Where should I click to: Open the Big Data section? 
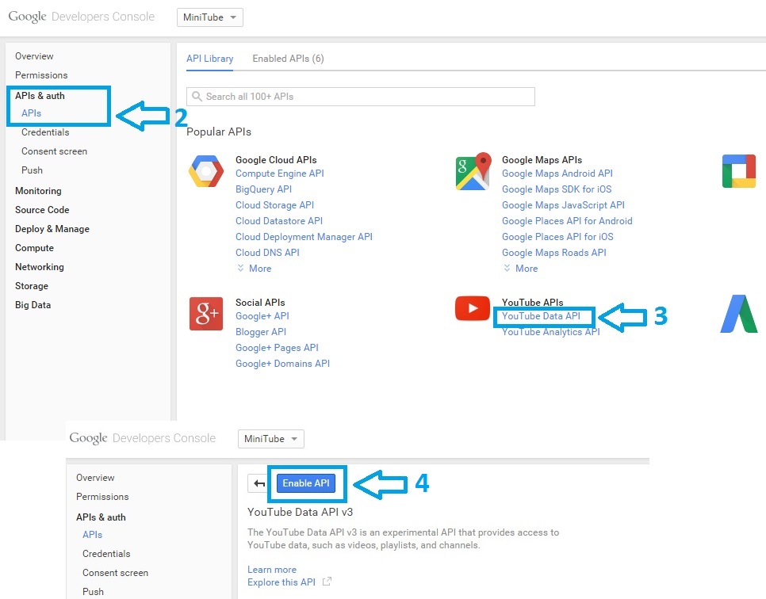coord(33,305)
